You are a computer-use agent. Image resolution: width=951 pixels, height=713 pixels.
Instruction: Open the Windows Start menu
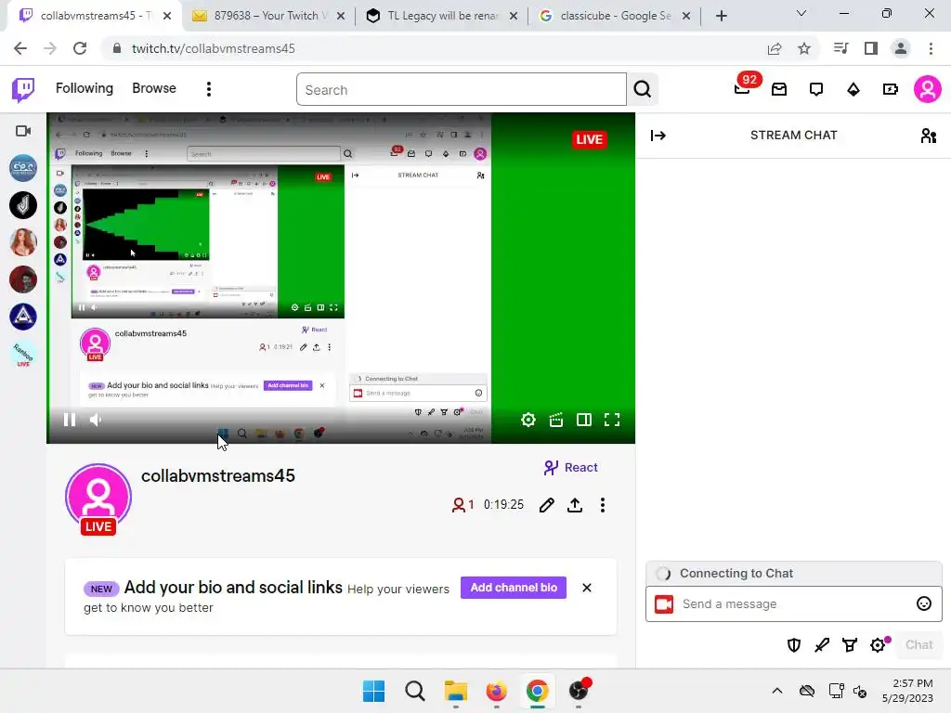373,691
